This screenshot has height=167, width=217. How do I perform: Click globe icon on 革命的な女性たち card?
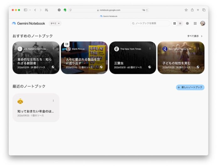pos(53,67)
